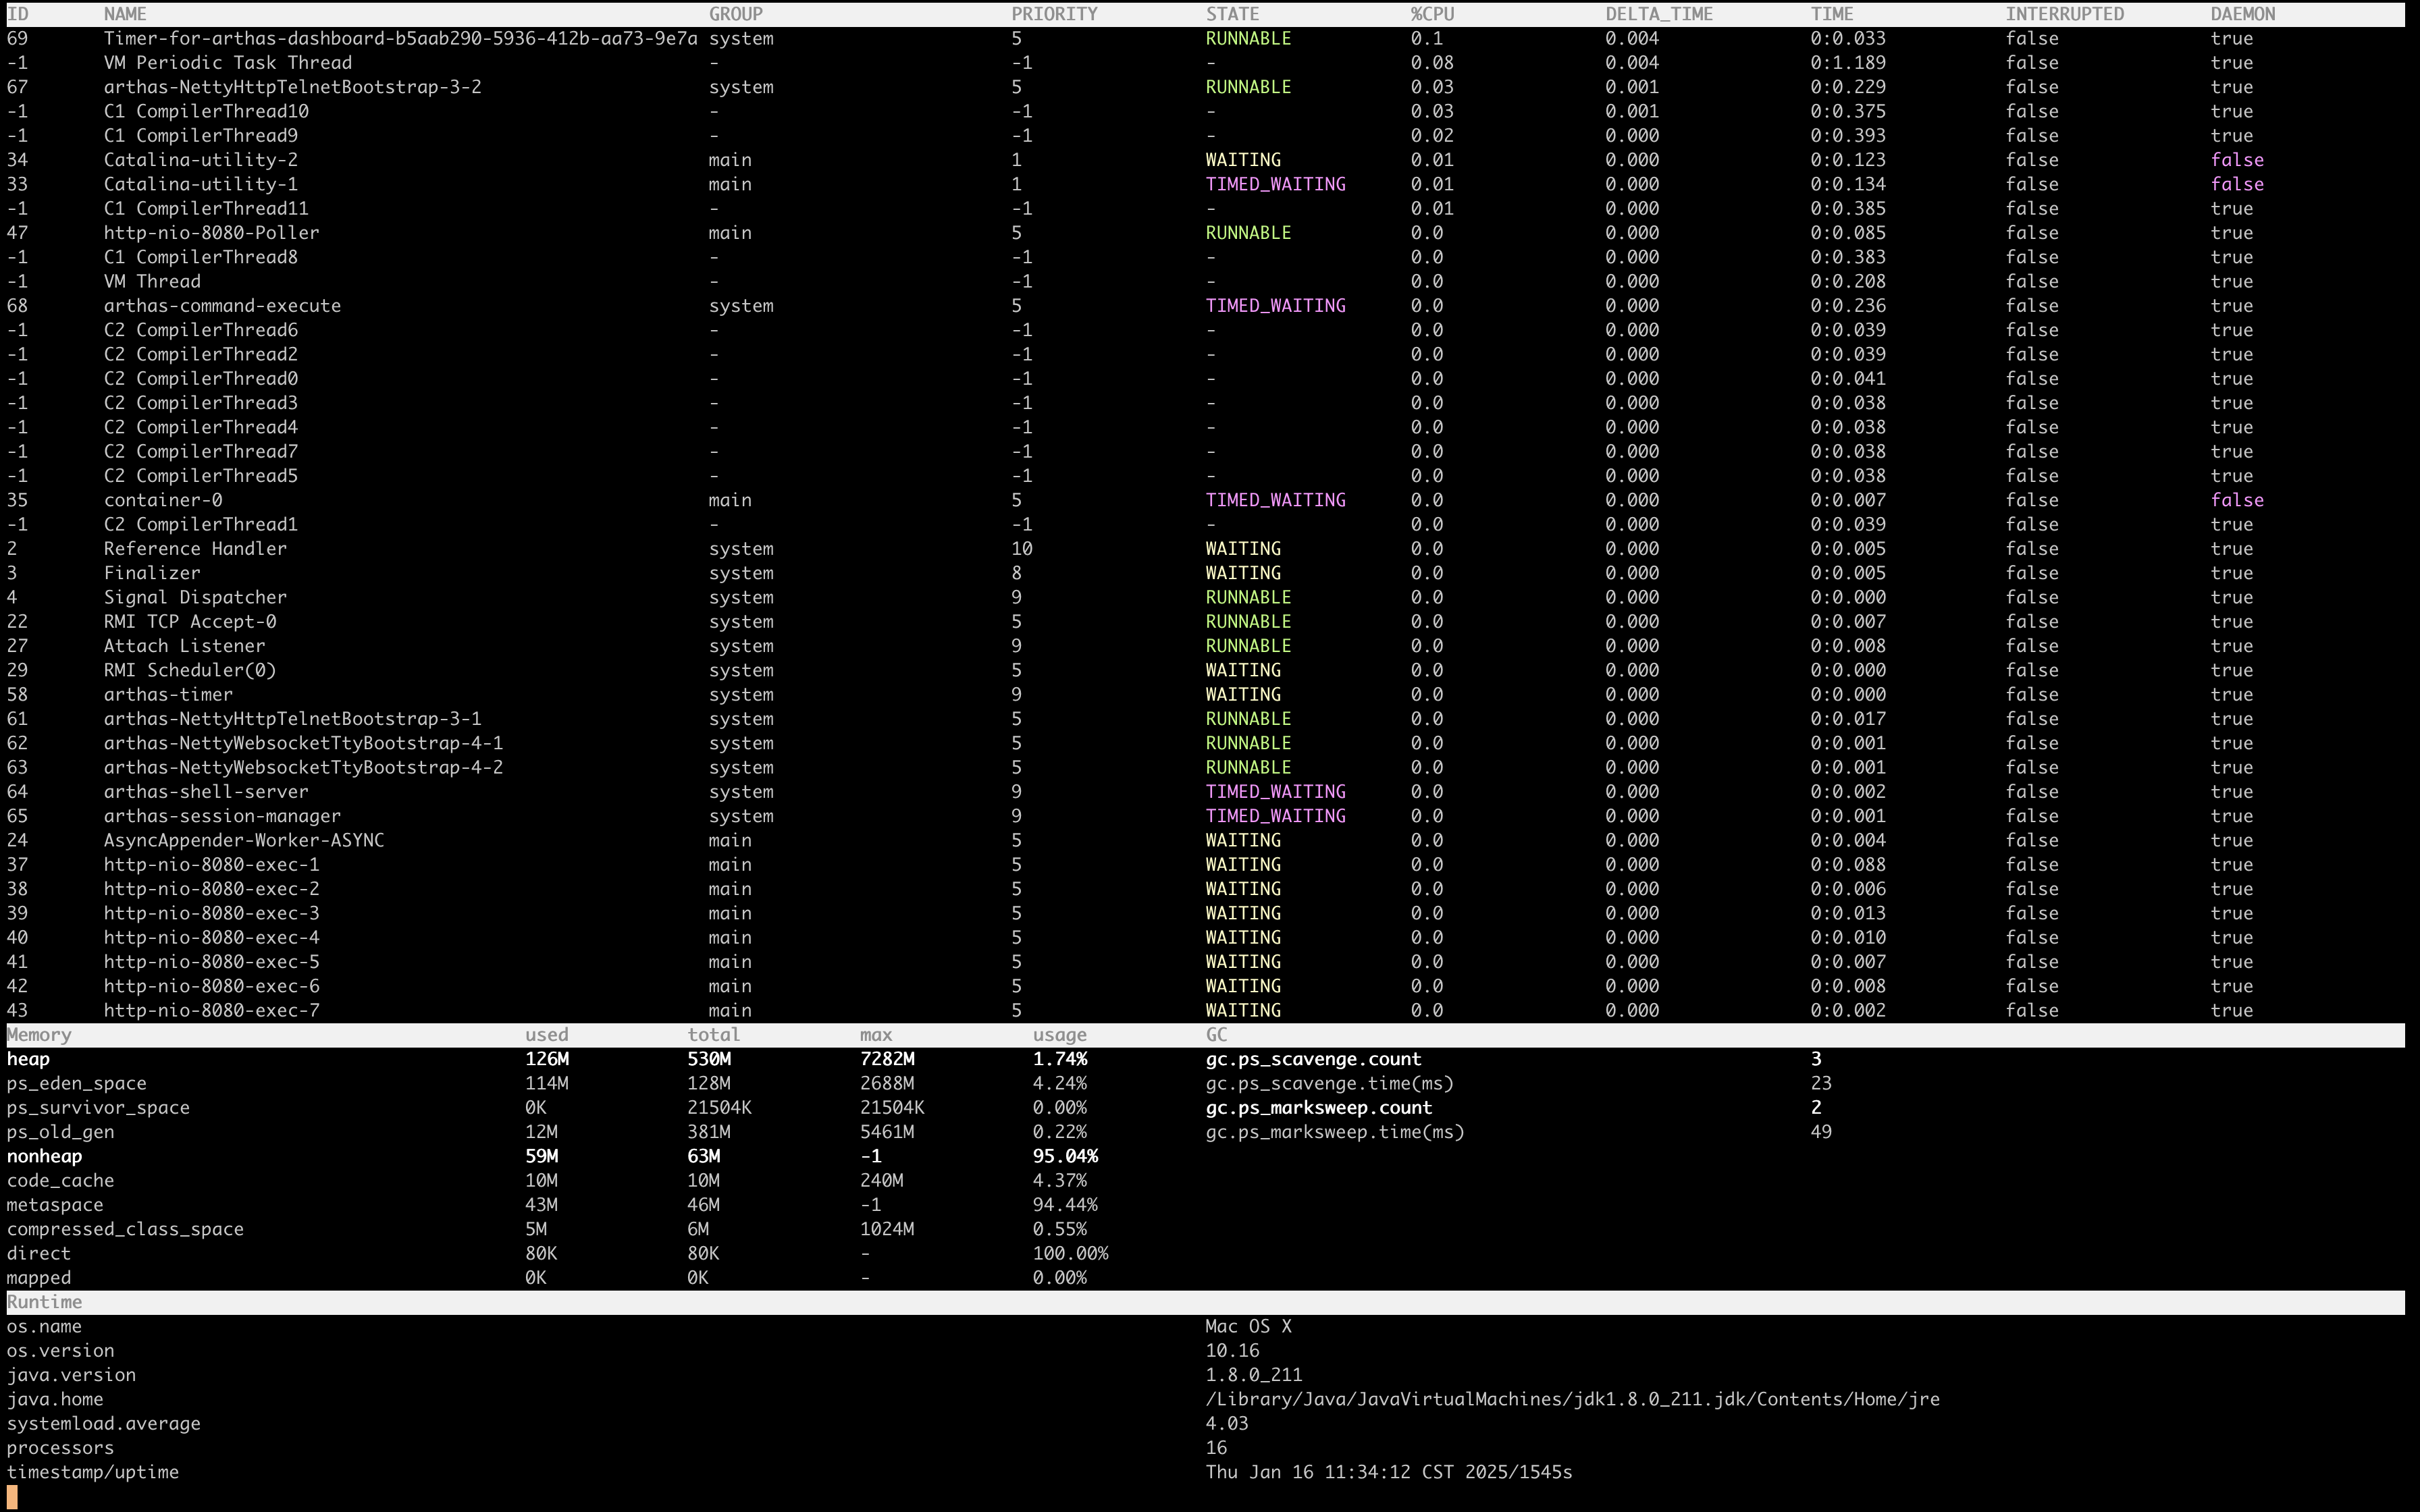Select thread name VM Periodic Task Thread
Viewport: 2420px width, 1512px height.
pyautogui.click(x=228, y=63)
